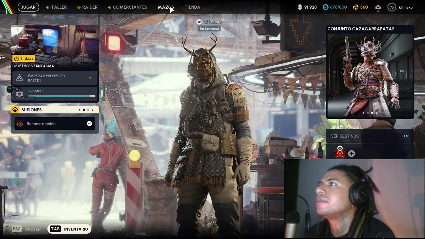Go to next Misiones page arrow
This screenshot has width=425, height=239.
[92, 110]
